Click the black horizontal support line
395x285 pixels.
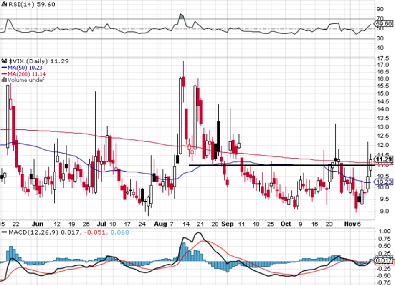pyautogui.click(x=282, y=165)
